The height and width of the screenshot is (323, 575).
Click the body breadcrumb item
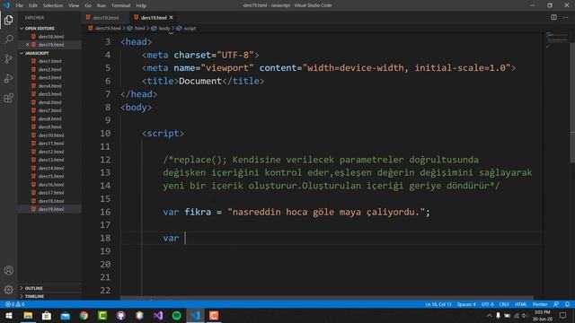pos(164,28)
